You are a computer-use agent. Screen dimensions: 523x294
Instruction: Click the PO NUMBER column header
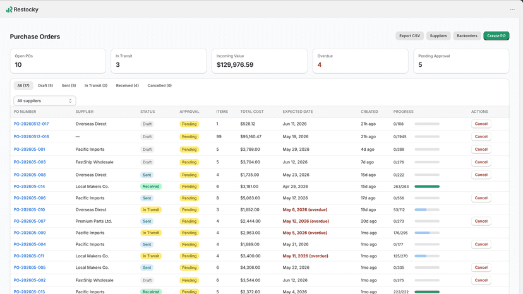tap(25, 112)
